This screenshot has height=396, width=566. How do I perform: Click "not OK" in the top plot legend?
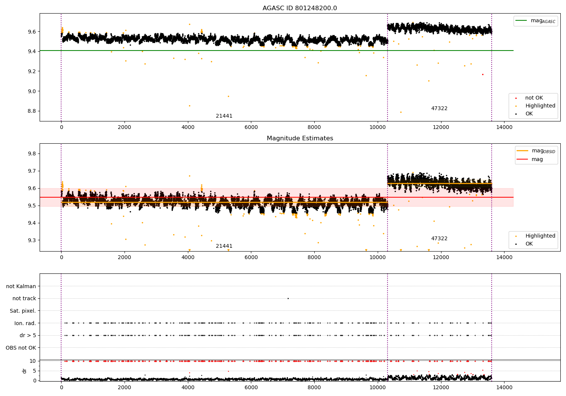(x=534, y=98)
